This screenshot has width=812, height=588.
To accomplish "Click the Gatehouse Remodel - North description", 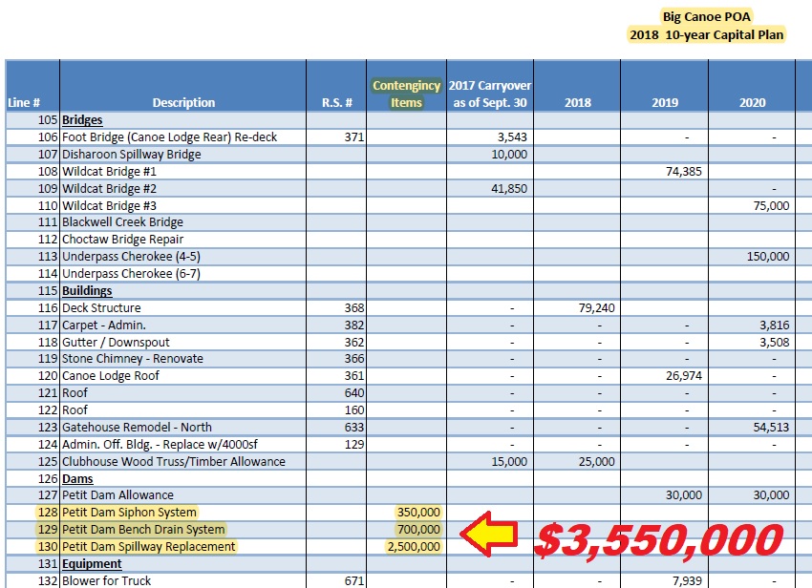I will click(x=137, y=428).
